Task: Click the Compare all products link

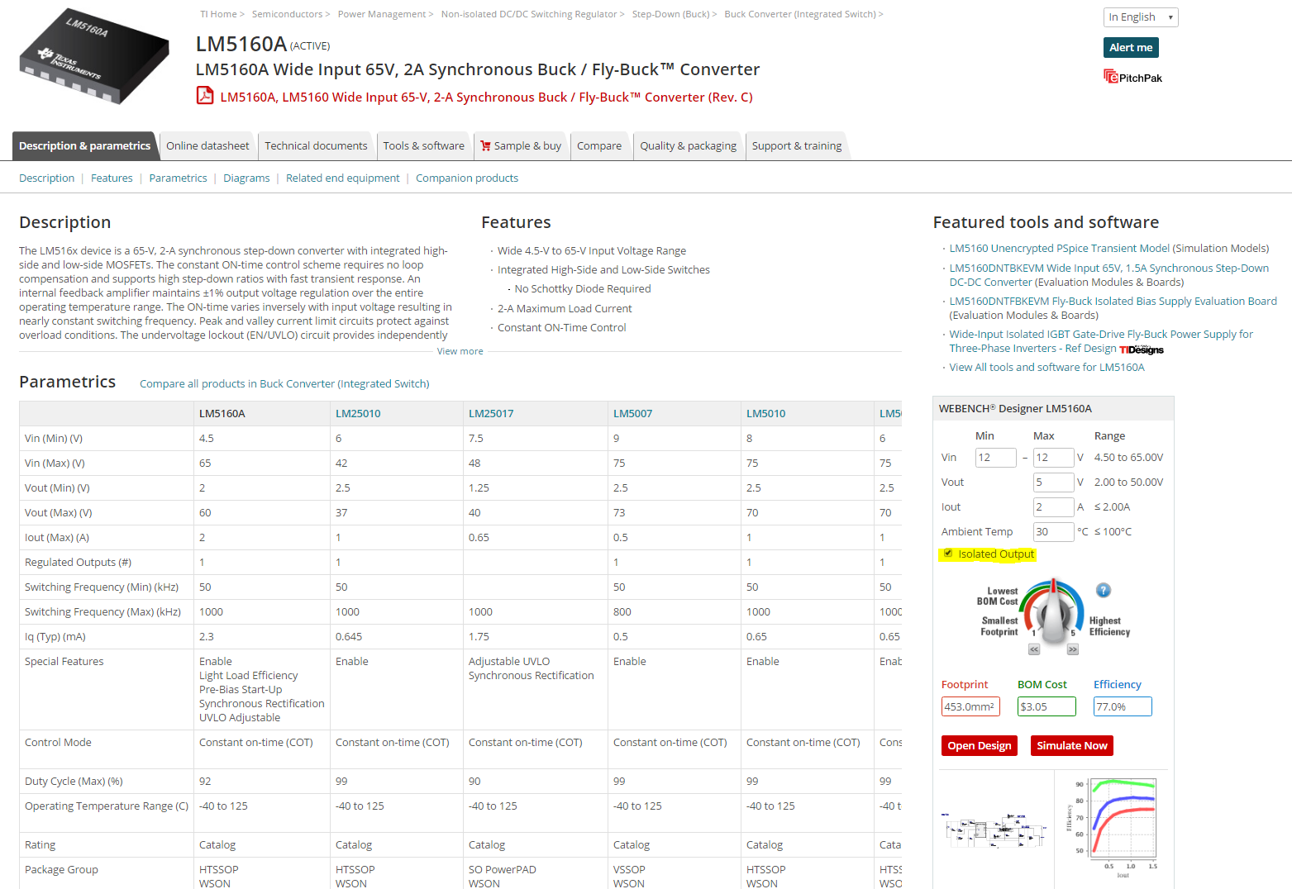Action: tap(284, 383)
